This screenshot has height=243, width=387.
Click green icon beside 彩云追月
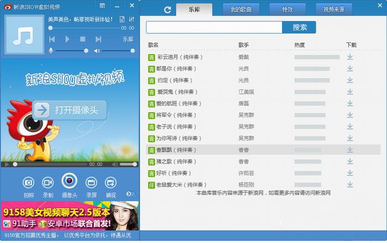click(151, 57)
